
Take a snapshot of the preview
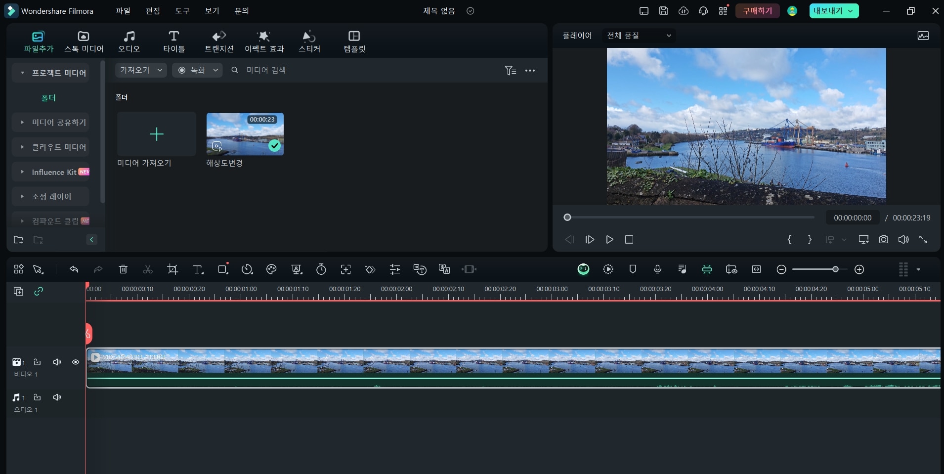884,240
